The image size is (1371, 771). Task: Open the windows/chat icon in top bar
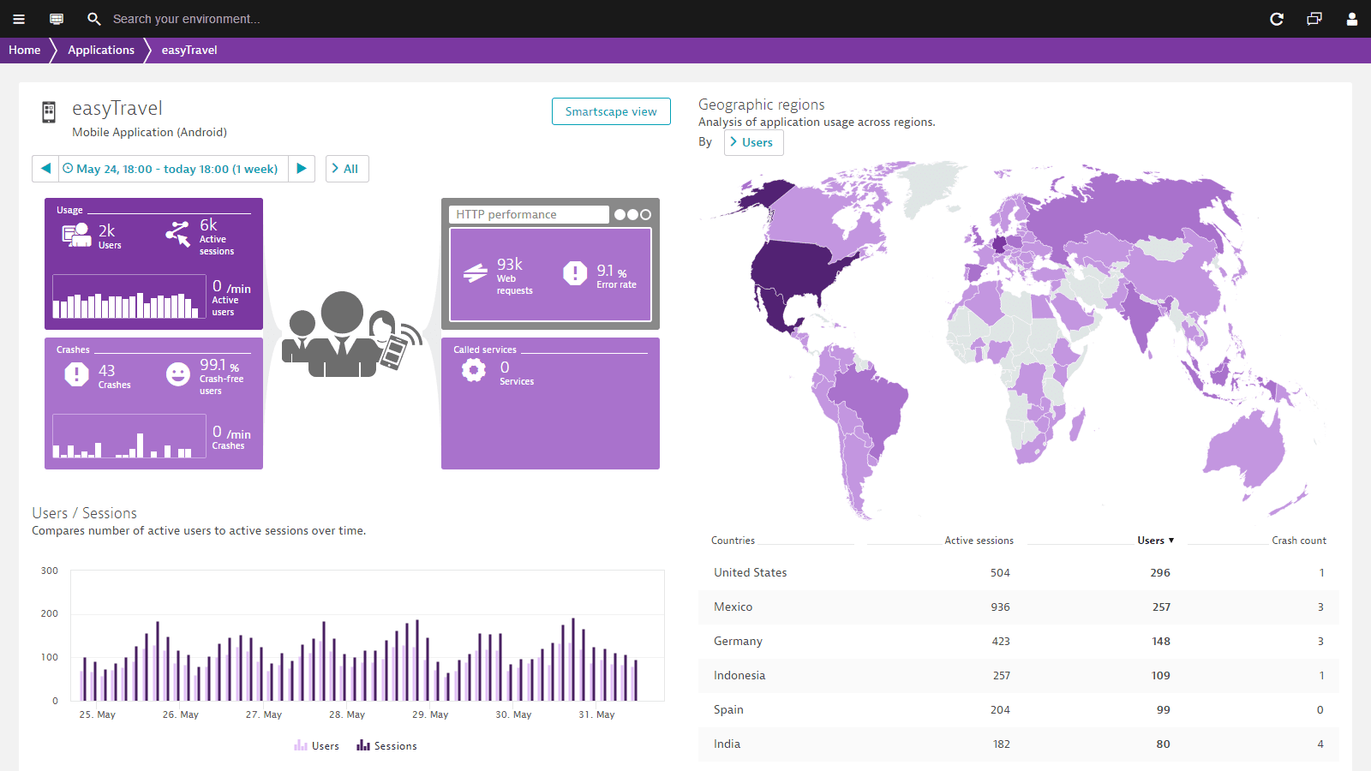[1314, 19]
